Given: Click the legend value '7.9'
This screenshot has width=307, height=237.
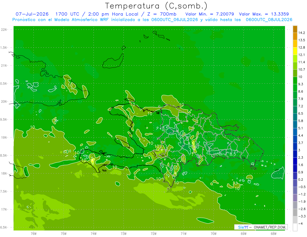Looking at the screenshot, I should pyautogui.click(x=301, y=99).
